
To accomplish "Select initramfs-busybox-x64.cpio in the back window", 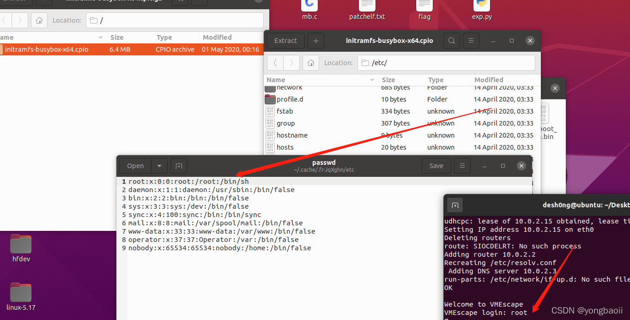I will pos(132,49).
